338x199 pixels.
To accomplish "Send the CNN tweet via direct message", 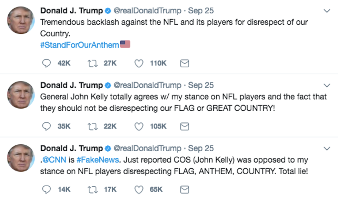I will click(x=185, y=189).
